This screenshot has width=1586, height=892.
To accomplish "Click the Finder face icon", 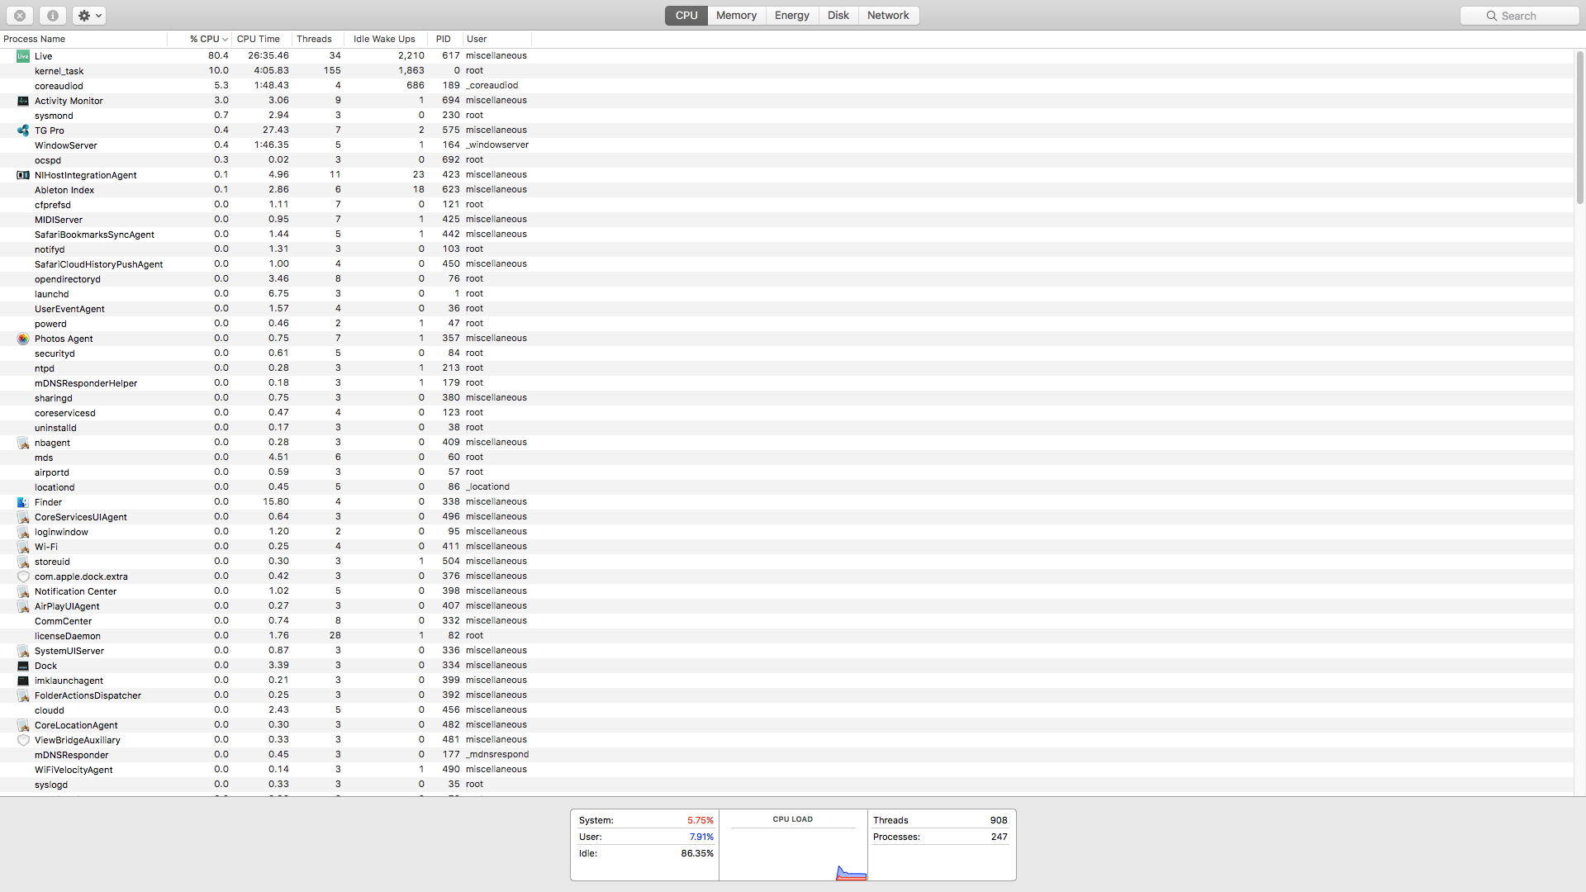I will click(23, 502).
